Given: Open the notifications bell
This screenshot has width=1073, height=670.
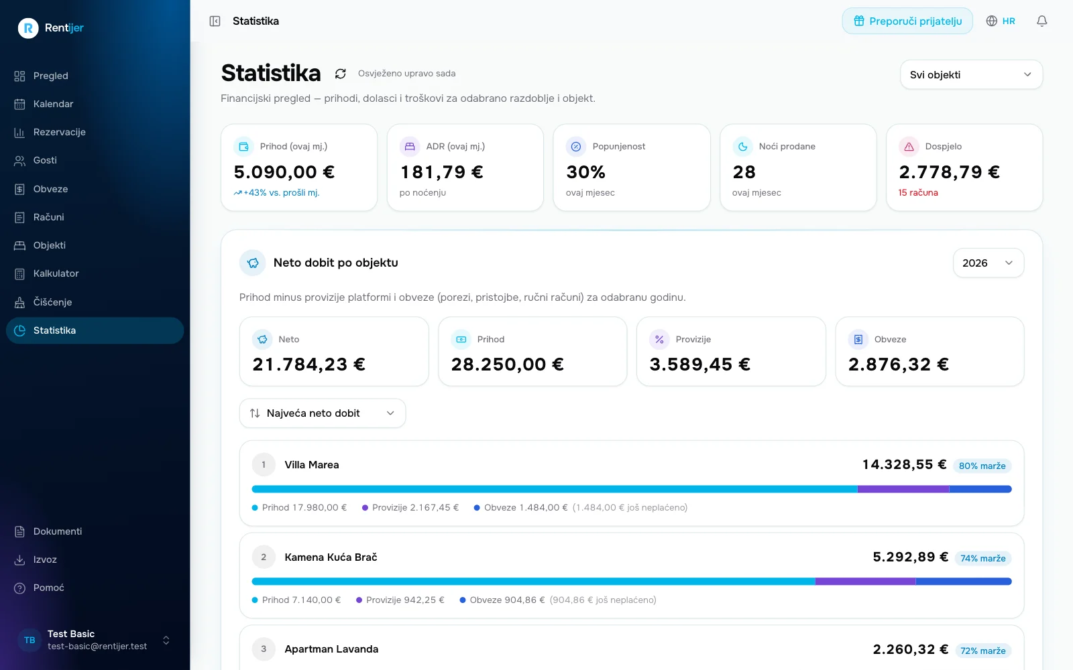Looking at the screenshot, I should [x=1041, y=21].
